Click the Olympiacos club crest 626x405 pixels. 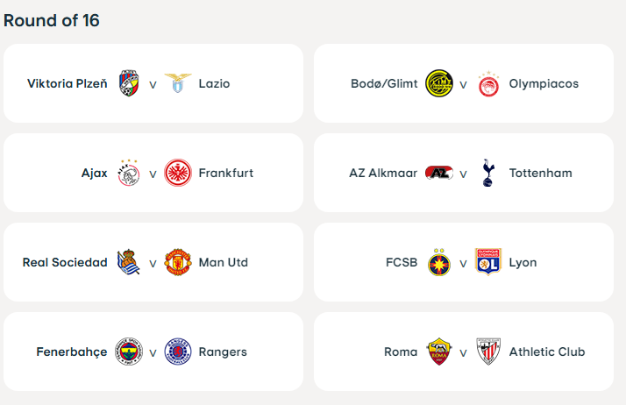(488, 85)
